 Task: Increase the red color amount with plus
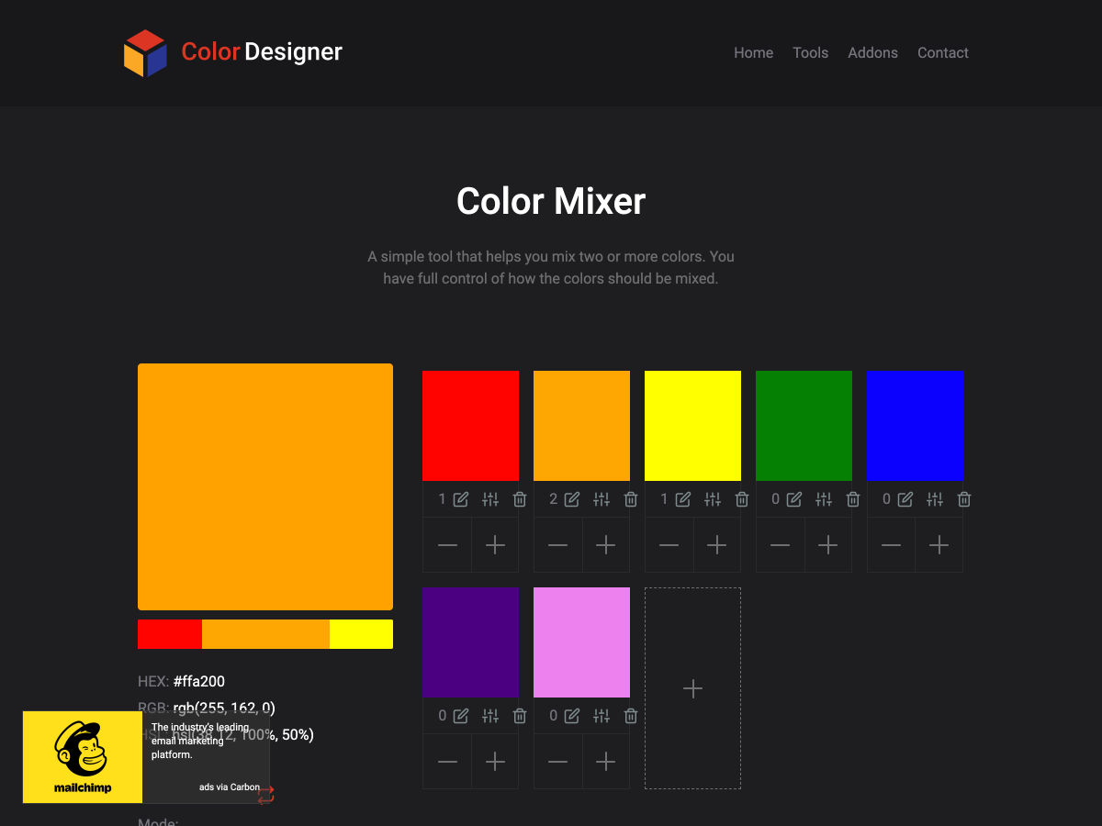(495, 545)
